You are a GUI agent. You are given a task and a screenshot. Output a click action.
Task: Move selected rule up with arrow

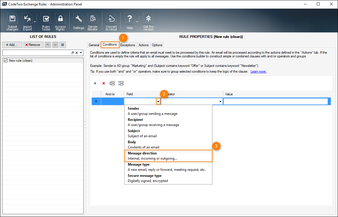(x=48, y=45)
